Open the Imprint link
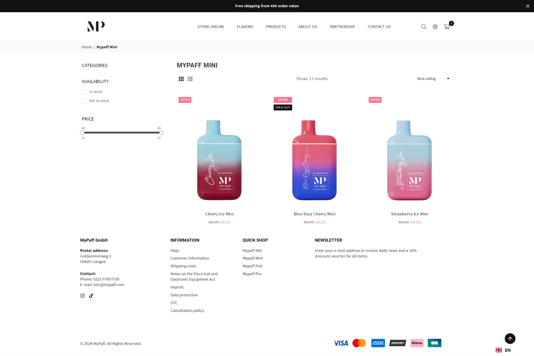Viewport: 534px width, 356px height. (177, 287)
